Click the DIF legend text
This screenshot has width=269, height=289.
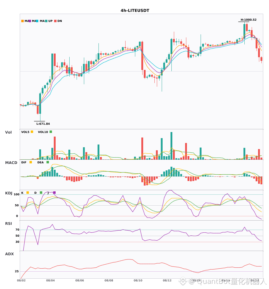point(24,162)
